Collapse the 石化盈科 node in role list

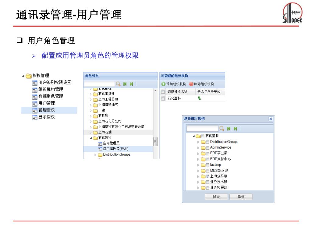pos(91,138)
